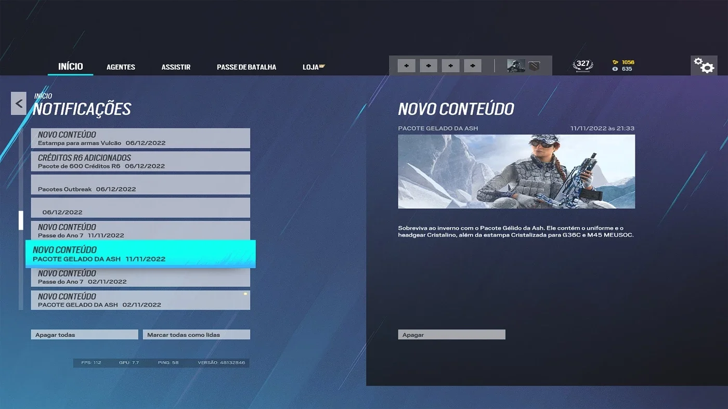Click the third squad invite plus slot
728x409 pixels.
click(x=450, y=65)
